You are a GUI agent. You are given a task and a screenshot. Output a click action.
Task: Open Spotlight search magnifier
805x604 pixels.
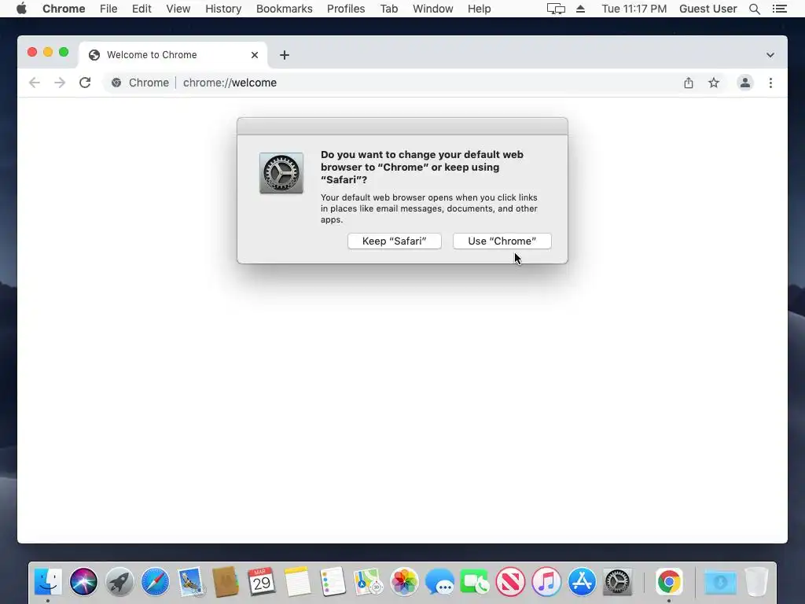click(754, 9)
